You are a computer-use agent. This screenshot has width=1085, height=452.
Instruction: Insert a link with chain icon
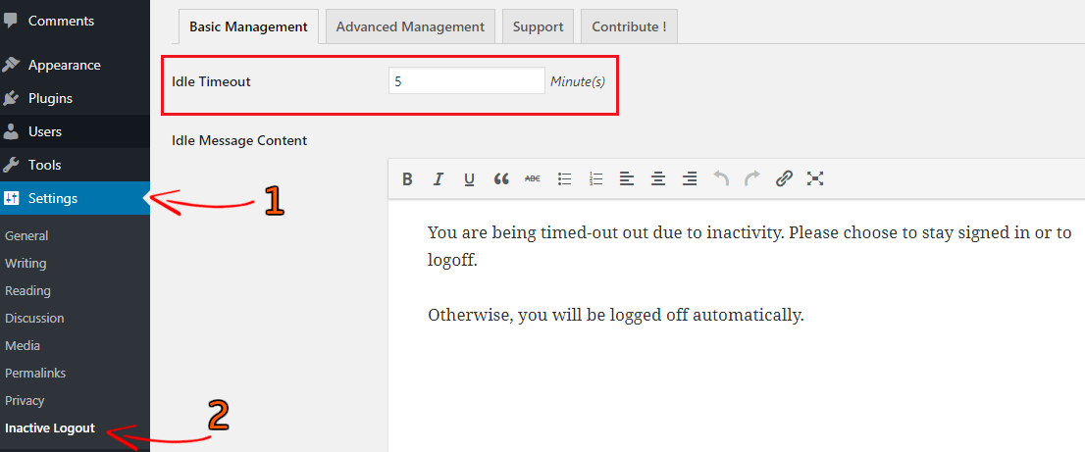[784, 178]
